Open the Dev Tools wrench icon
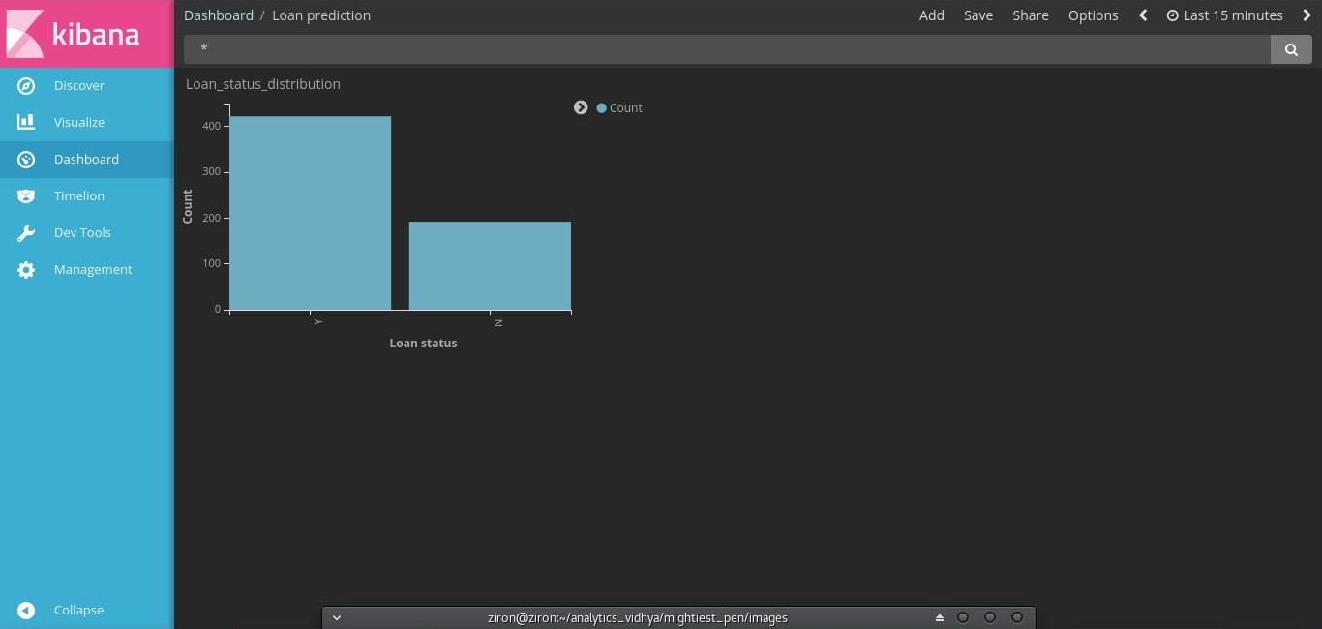This screenshot has height=629, width=1322. point(26,233)
